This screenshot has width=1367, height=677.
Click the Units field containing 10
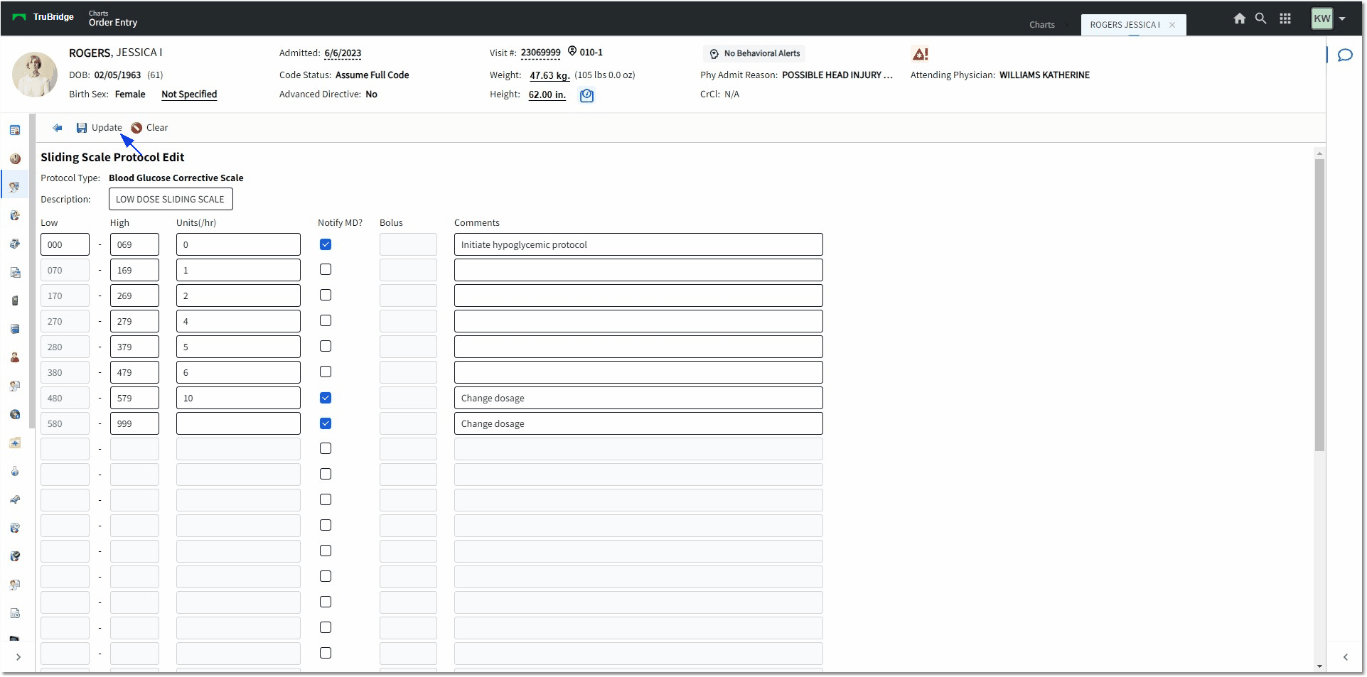coord(238,398)
